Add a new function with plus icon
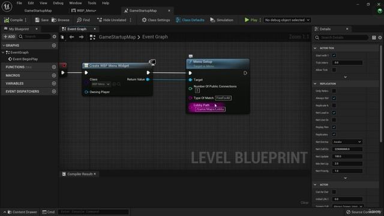Image resolution: width=384 pixels, height=216 pixels. pyautogui.click(x=54, y=67)
